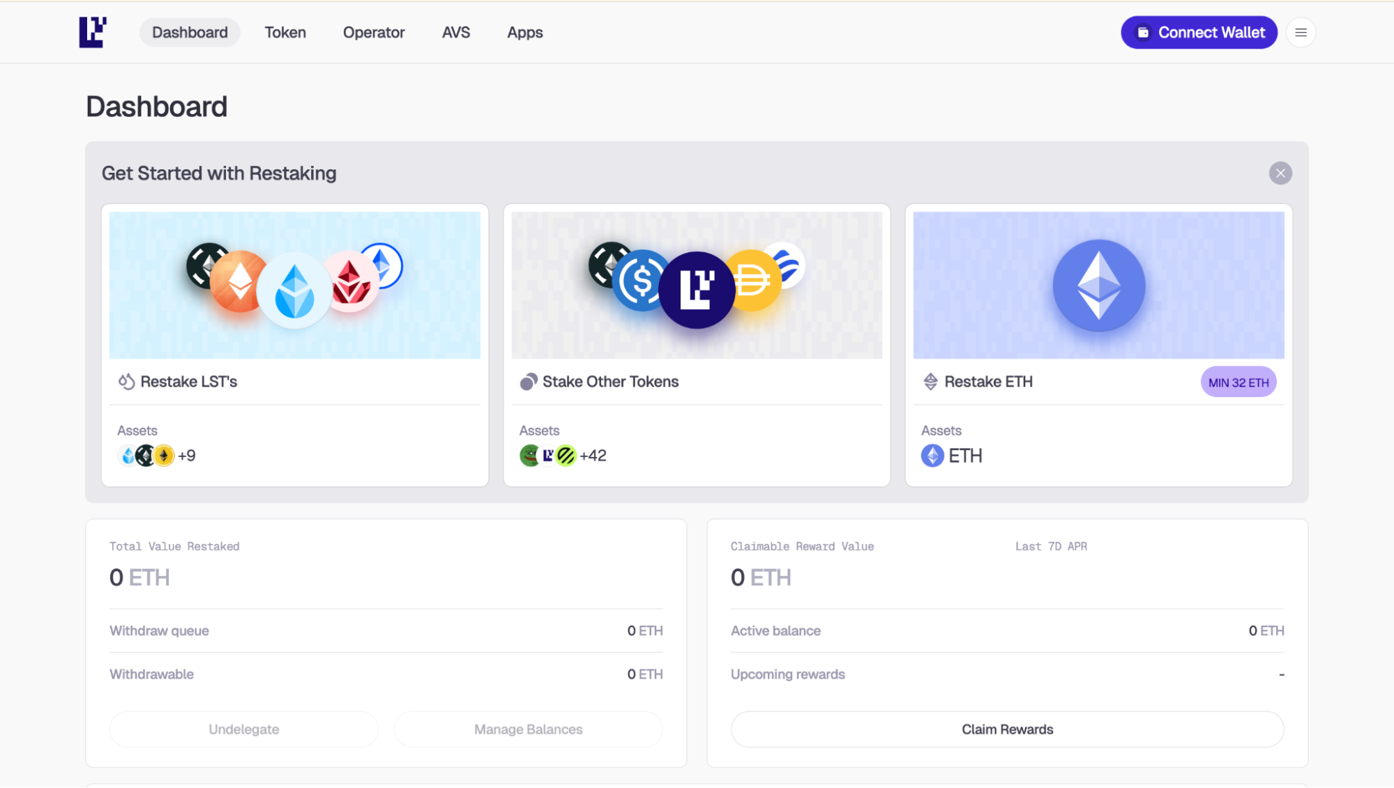Click the EigenLayer logo in the header

click(x=93, y=32)
